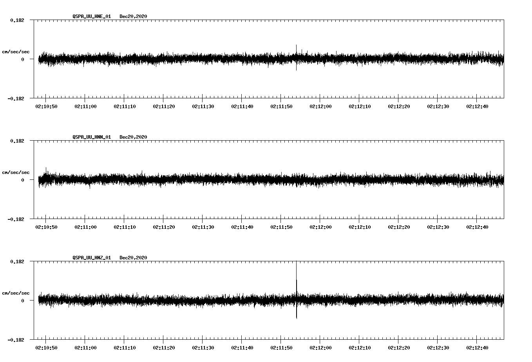Click the Dec20,2020 date on bottom plot

134,257
